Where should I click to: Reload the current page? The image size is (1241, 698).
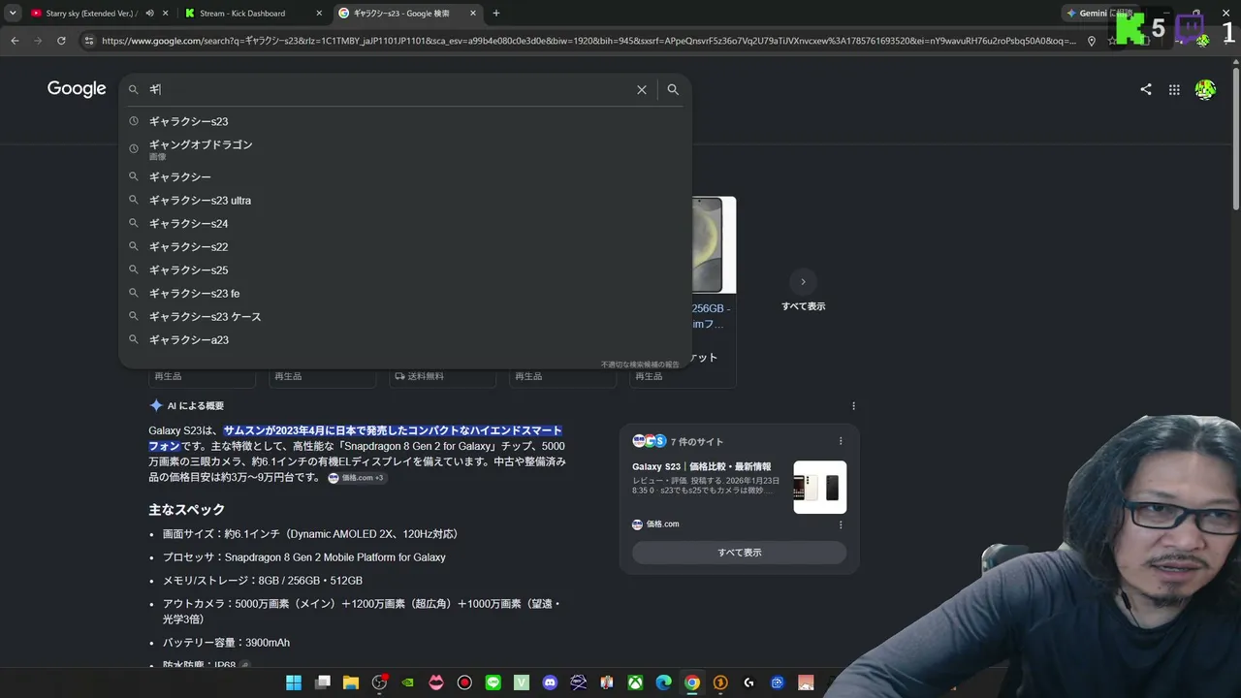point(61,41)
